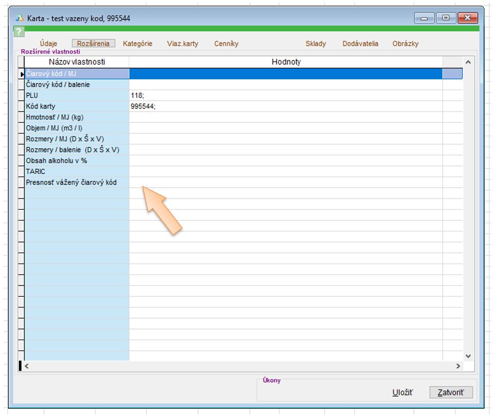
Task: Open the Dodávatelia tab
Action: click(x=360, y=43)
